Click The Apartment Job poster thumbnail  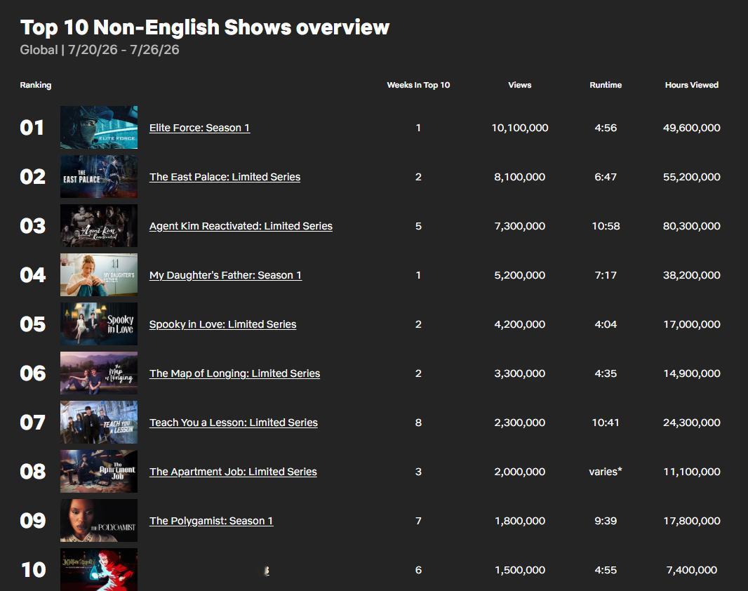point(99,471)
